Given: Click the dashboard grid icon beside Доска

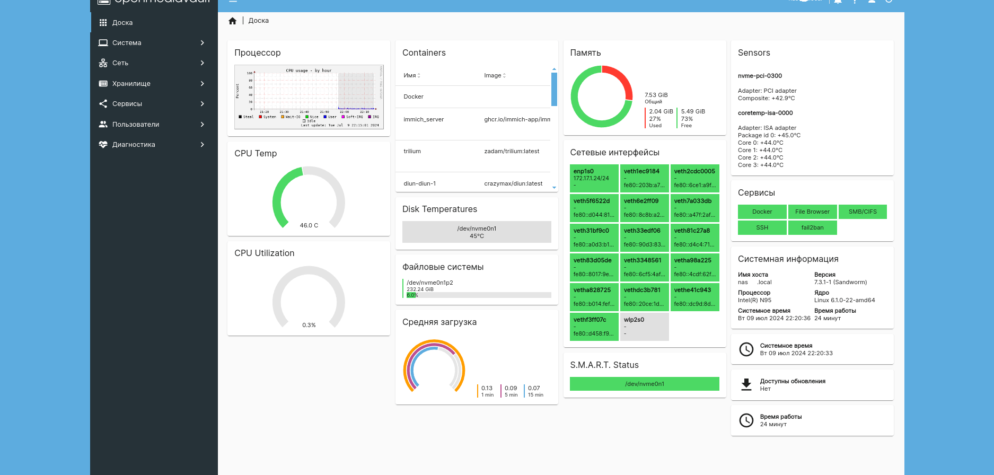Looking at the screenshot, I should coord(103,23).
